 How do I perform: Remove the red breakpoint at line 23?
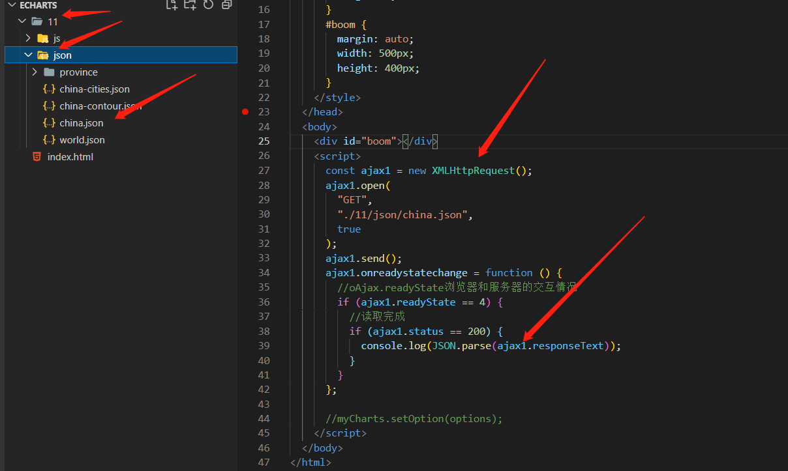245,112
